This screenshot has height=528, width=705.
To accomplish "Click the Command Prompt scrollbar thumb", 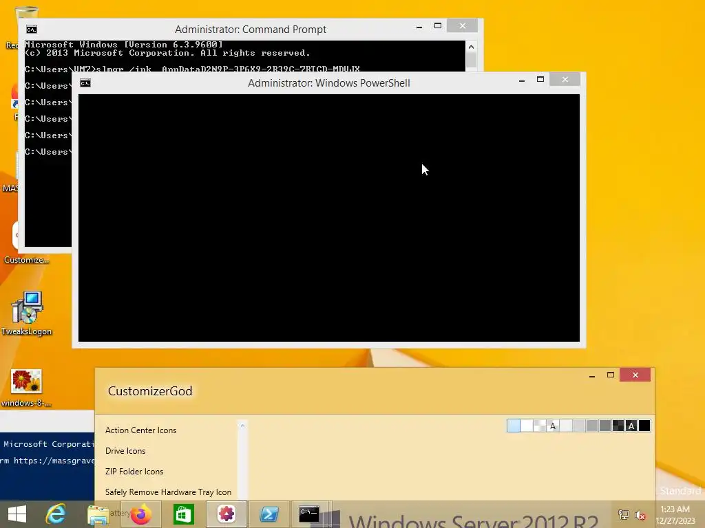I will point(471,60).
